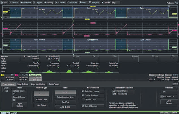Open the Timebase menu
Screen dimensions: 179x114
tap(26, 2)
